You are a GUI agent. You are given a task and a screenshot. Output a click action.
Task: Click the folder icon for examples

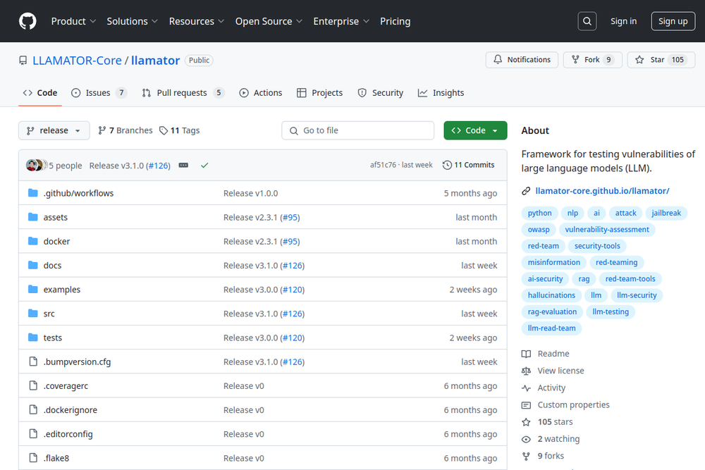(x=33, y=290)
